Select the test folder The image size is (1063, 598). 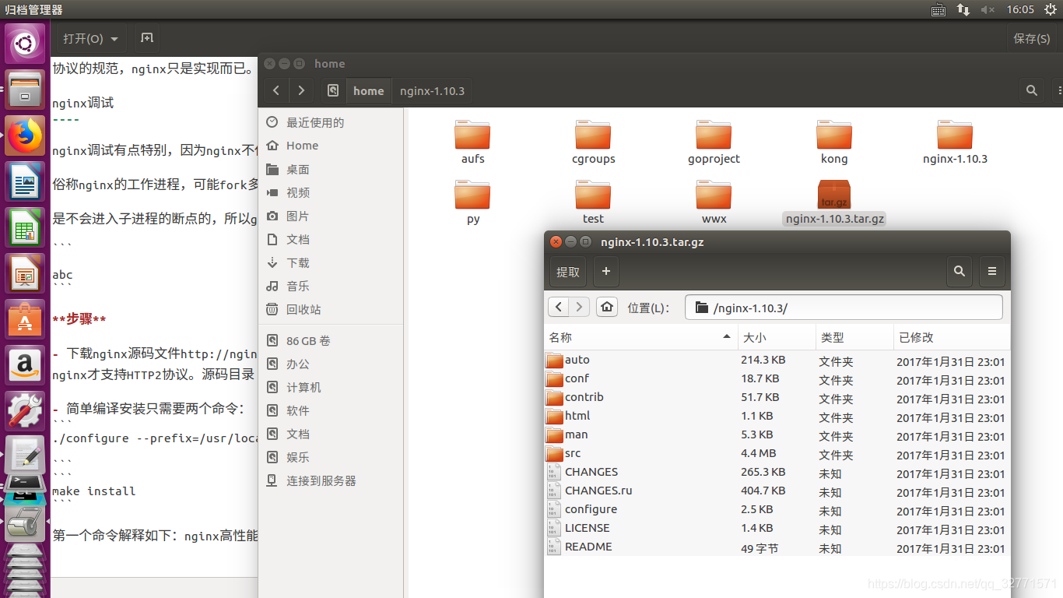point(593,202)
